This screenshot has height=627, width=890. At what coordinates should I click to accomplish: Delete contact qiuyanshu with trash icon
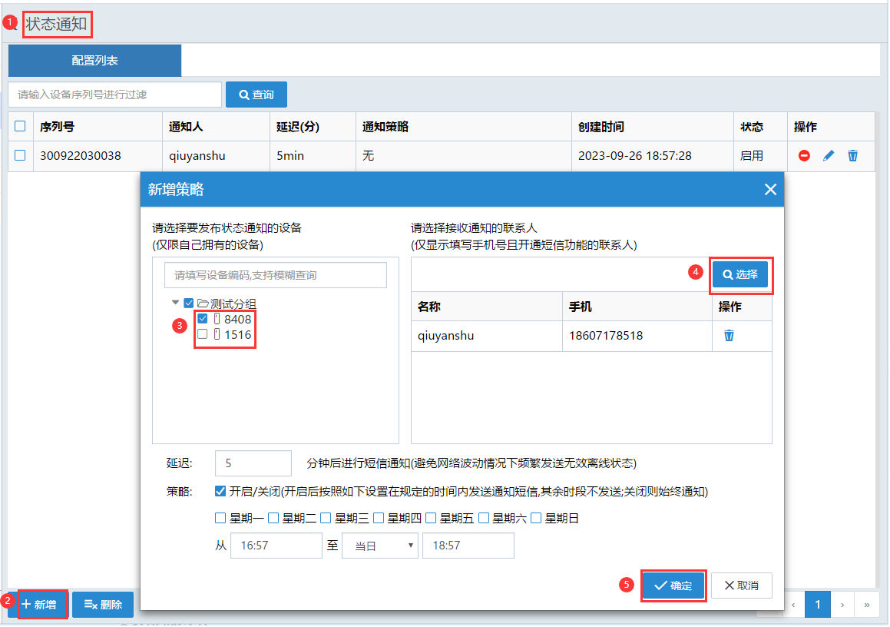[729, 336]
